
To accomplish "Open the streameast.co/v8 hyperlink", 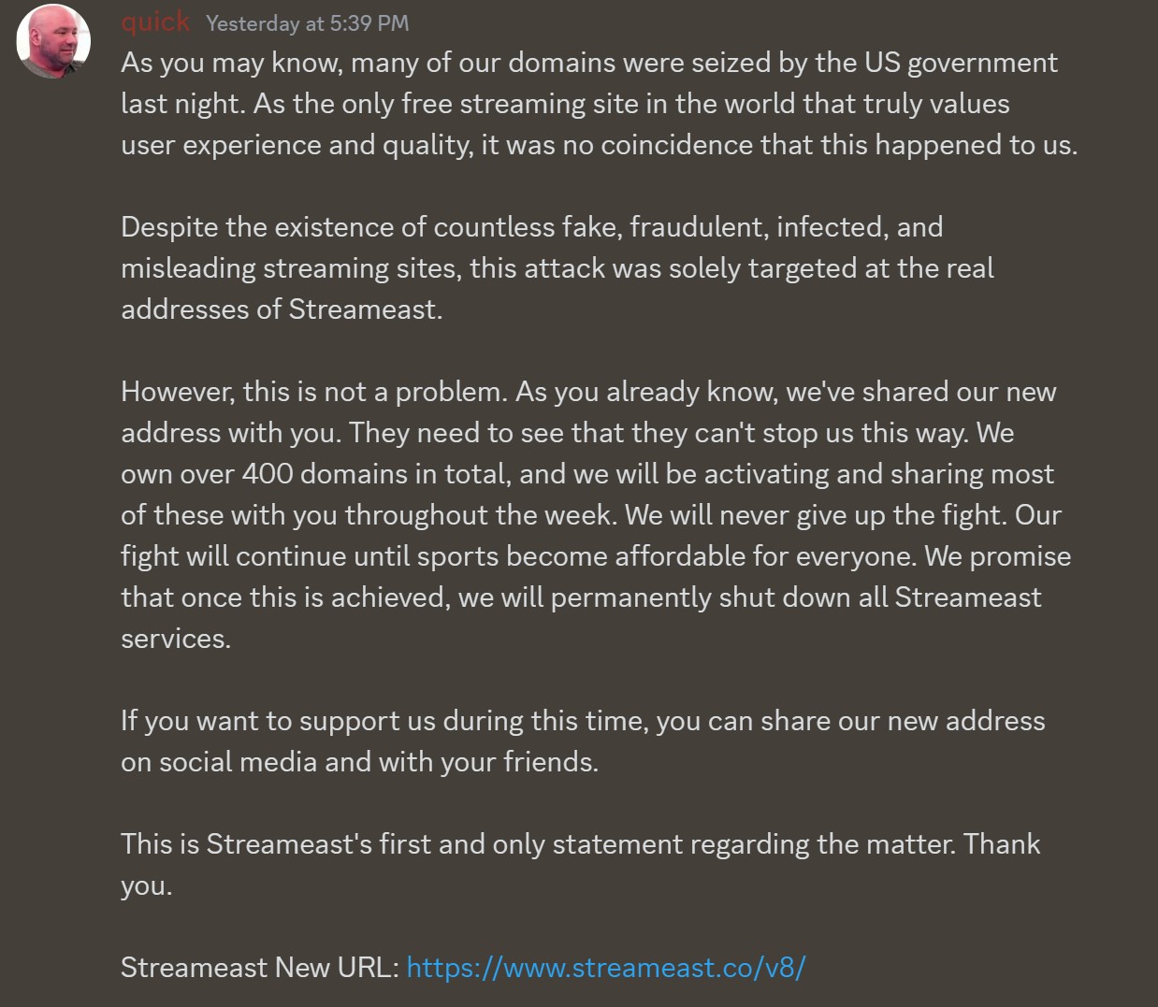I will (x=606, y=967).
